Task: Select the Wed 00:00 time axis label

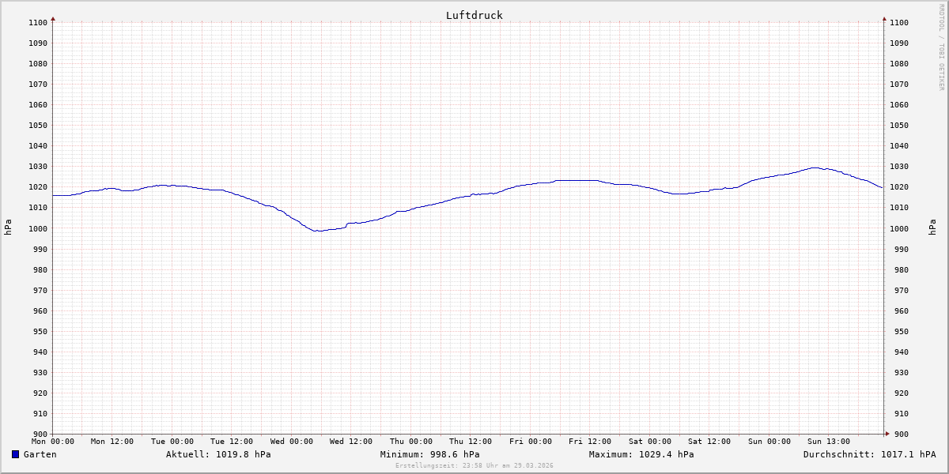Action: pos(292,442)
